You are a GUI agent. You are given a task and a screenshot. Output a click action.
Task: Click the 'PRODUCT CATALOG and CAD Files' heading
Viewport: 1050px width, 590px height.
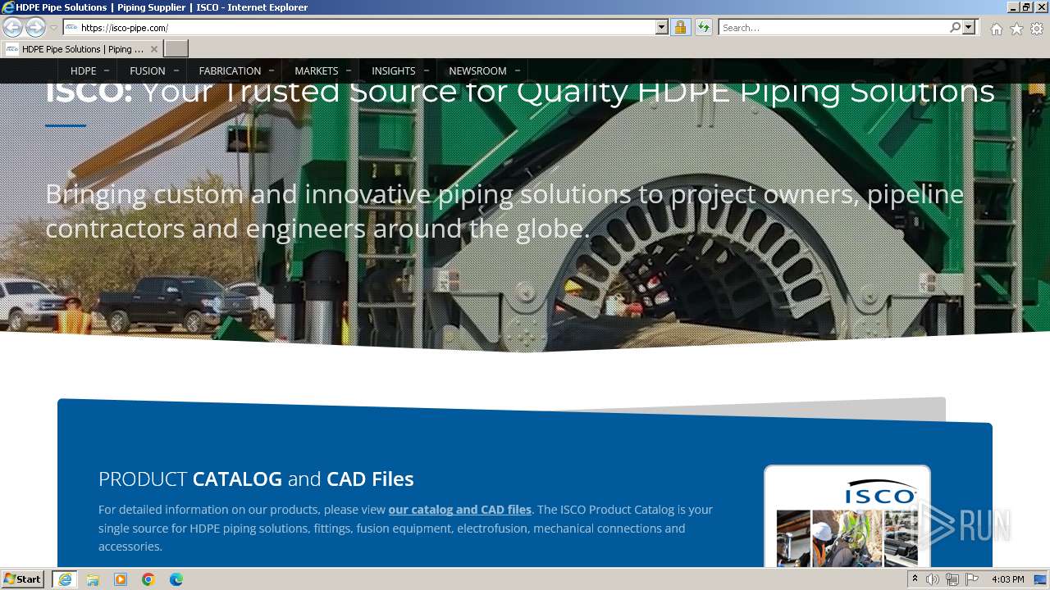(256, 479)
